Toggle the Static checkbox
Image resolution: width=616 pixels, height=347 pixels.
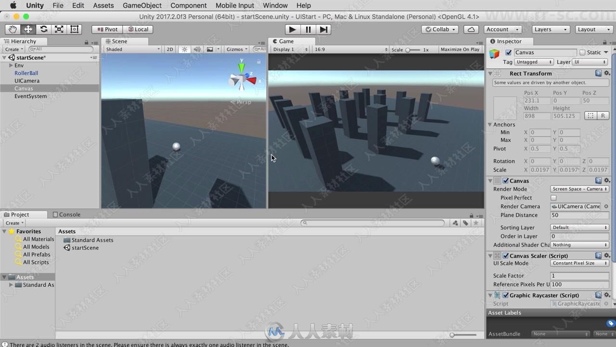[x=582, y=53]
